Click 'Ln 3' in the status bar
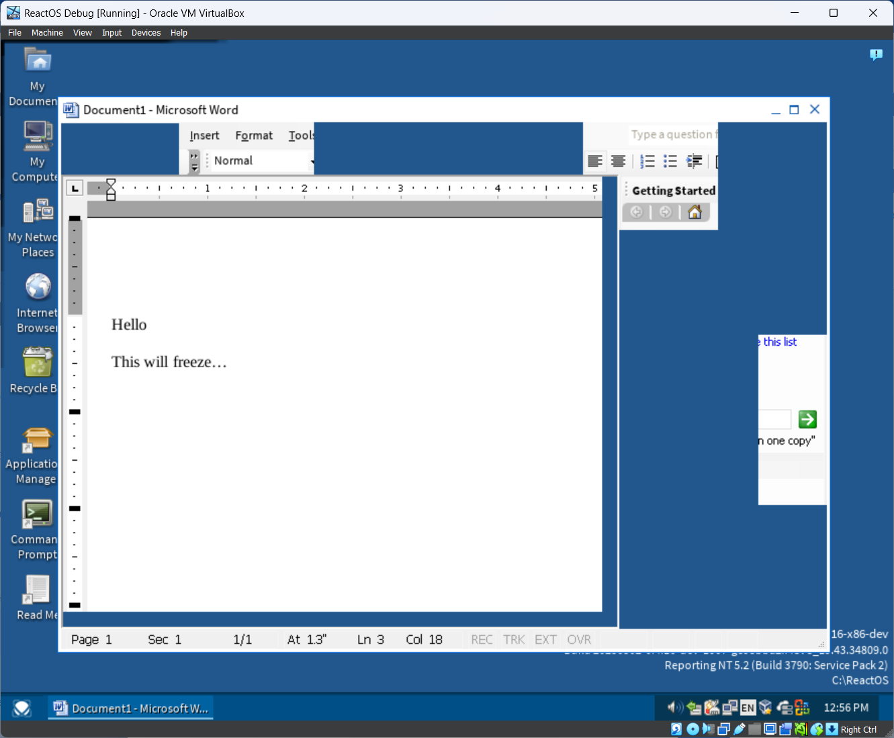This screenshot has height=738, width=894. (371, 640)
